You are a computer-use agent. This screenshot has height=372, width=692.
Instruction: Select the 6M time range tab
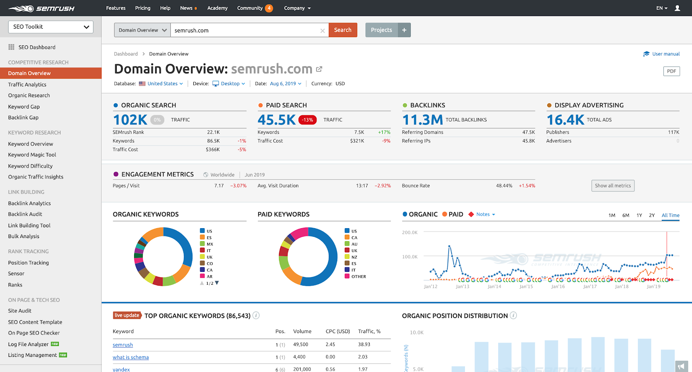tap(626, 215)
